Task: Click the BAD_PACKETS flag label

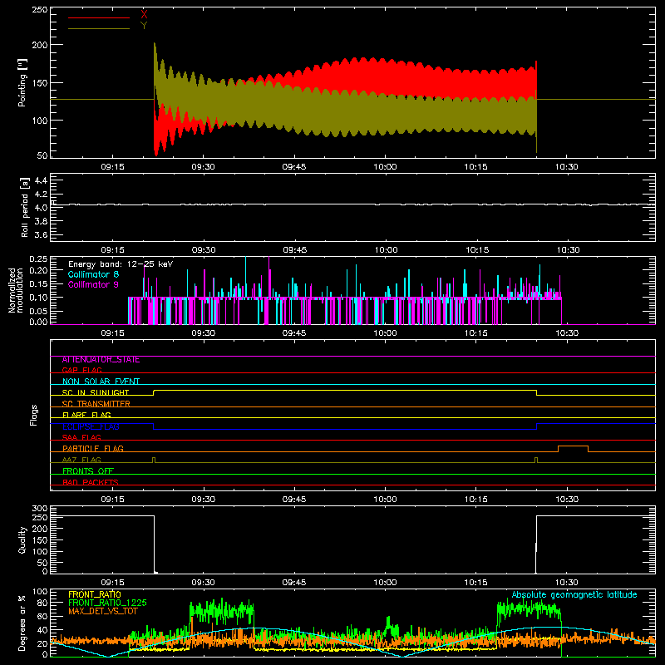Action: pyautogui.click(x=91, y=483)
